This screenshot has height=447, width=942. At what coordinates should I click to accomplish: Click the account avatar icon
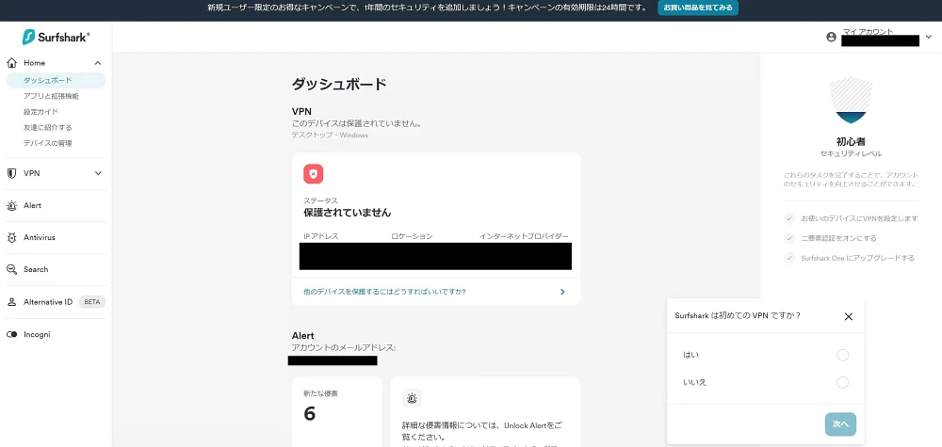point(832,38)
